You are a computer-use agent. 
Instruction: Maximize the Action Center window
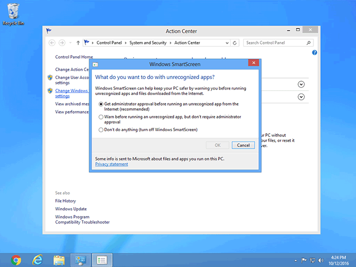[x=298, y=30]
